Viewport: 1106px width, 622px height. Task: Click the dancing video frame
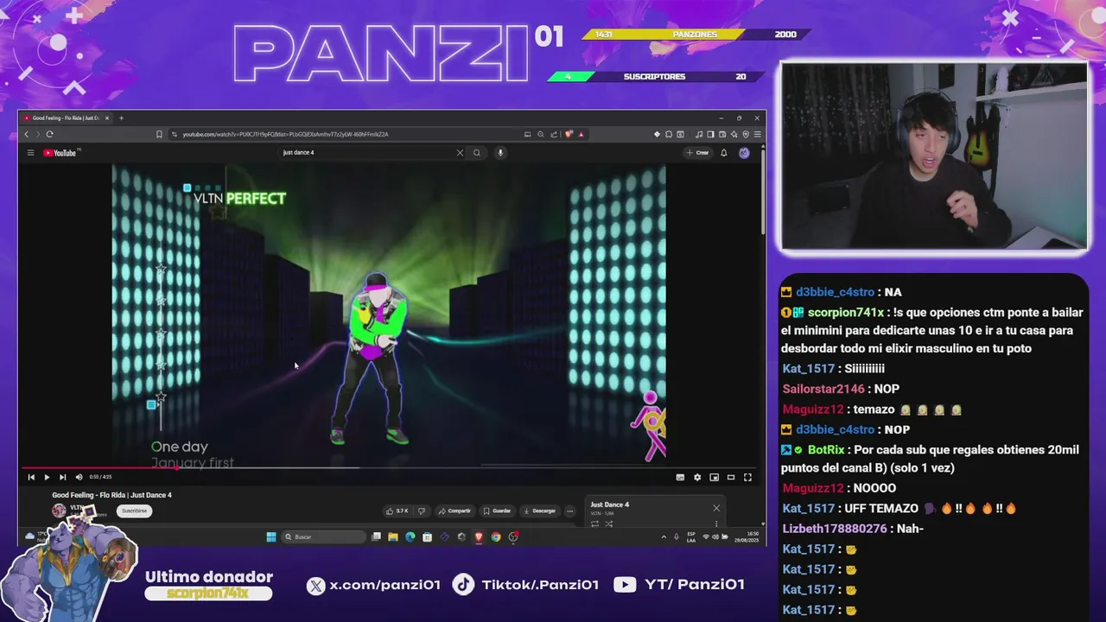point(389,315)
